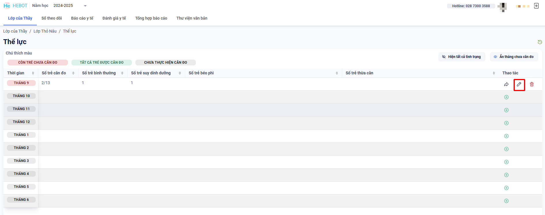Open the Sổ theo dõi tab
This screenshot has height=215, width=545.
[52, 18]
